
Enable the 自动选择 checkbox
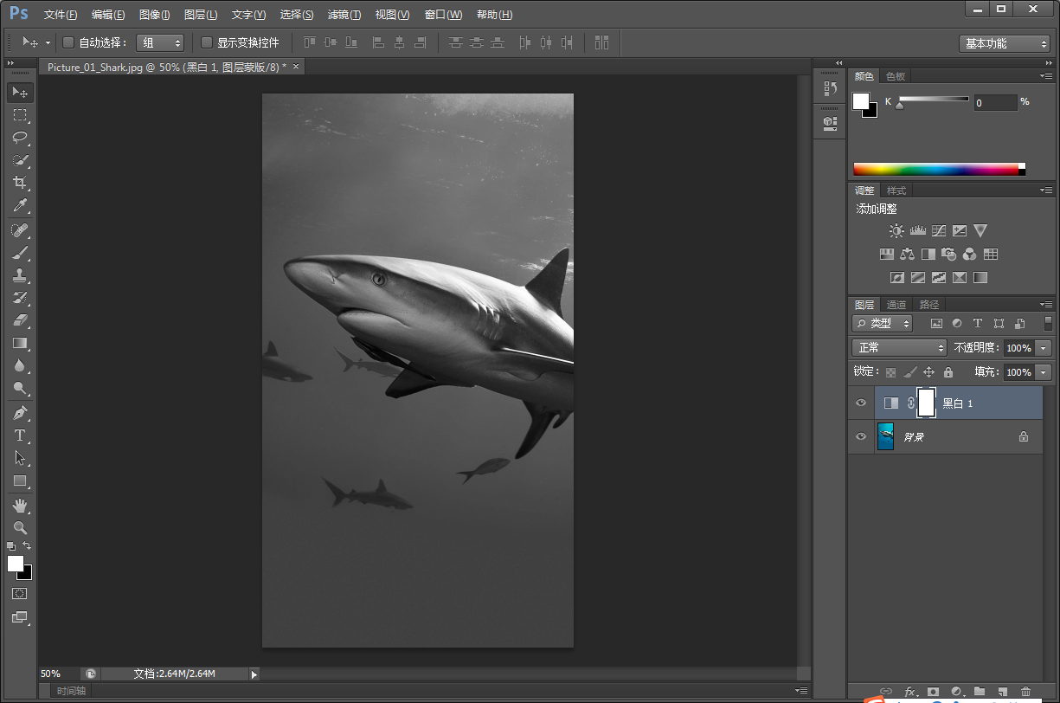[x=68, y=42]
